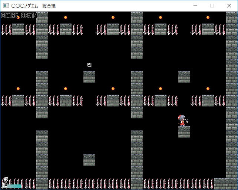Click the floating stone block high above the player
The image size is (238, 190).
click(184, 77)
